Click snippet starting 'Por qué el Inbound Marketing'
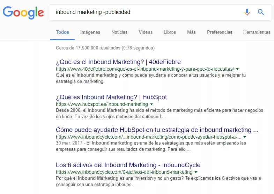 pyautogui.click(x=158, y=181)
